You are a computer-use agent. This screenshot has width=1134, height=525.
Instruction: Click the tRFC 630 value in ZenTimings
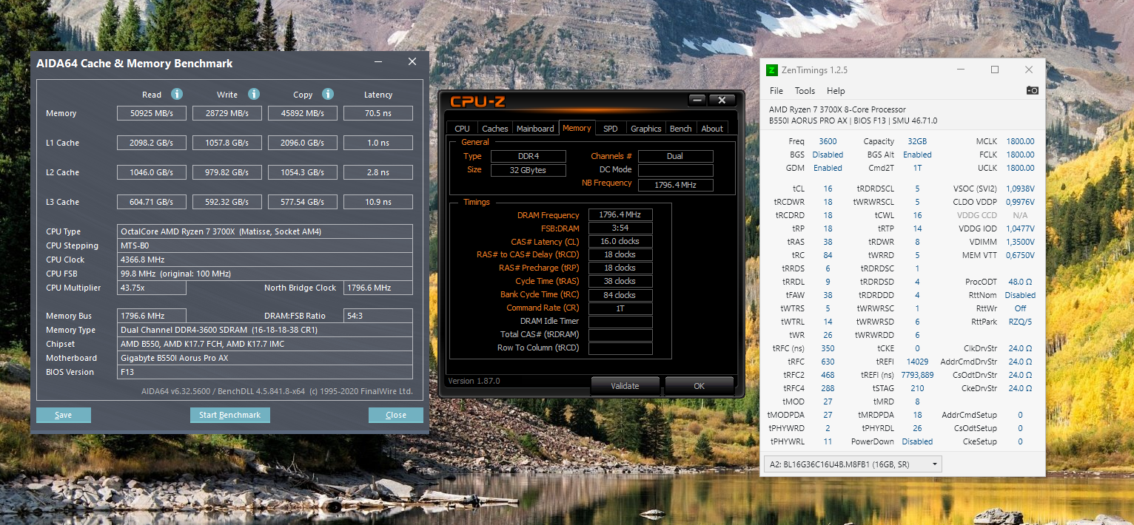tap(828, 362)
